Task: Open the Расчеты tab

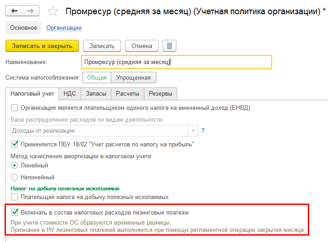Action: click(x=127, y=94)
